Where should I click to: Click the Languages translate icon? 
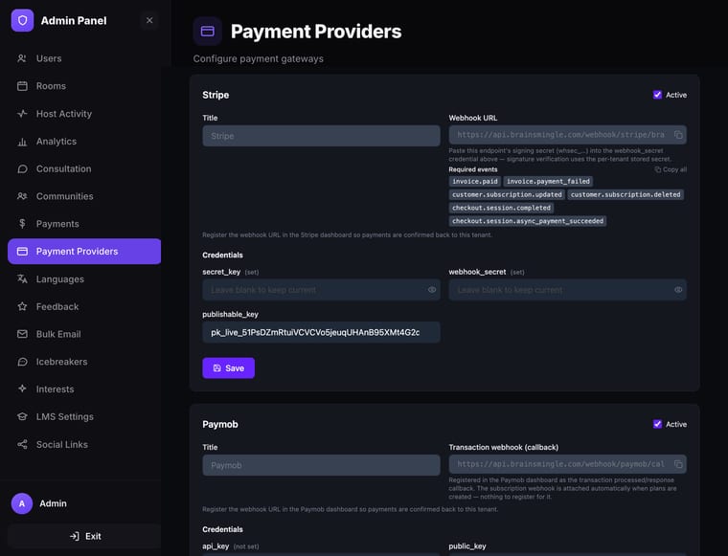pos(22,278)
